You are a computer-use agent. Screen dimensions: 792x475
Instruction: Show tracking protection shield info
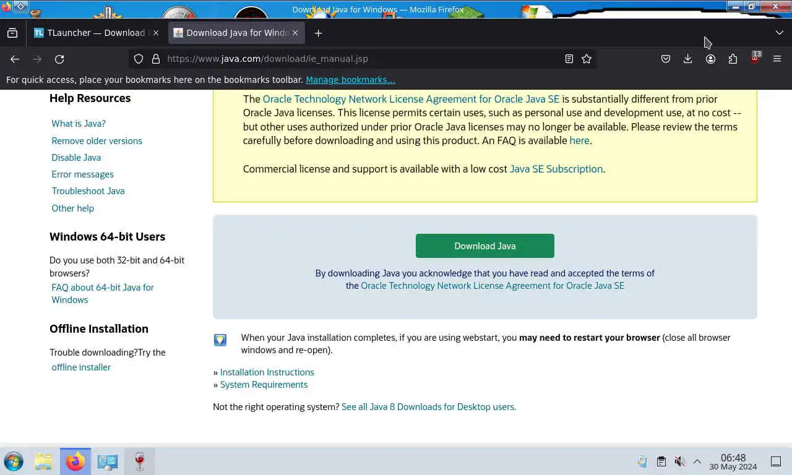click(x=139, y=59)
